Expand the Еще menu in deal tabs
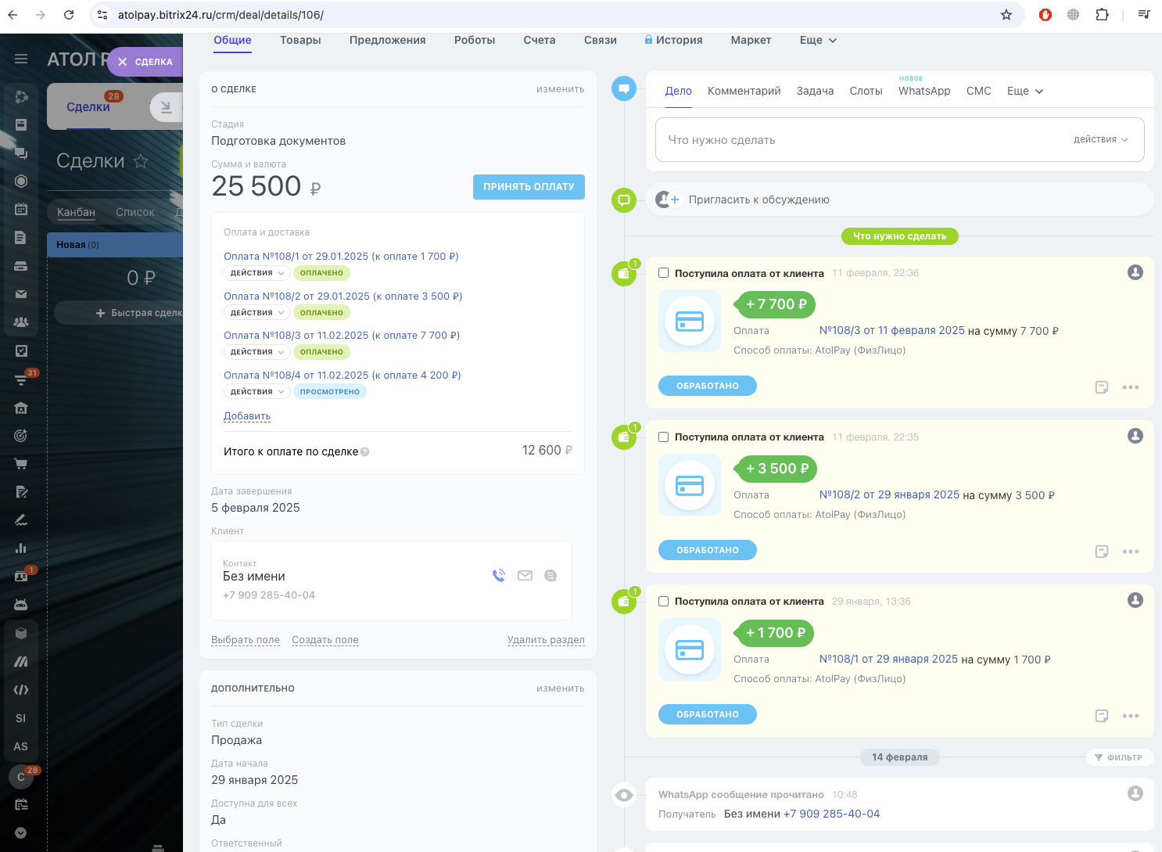The width and height of the screenshot is (1162, 852). [818, 40]
